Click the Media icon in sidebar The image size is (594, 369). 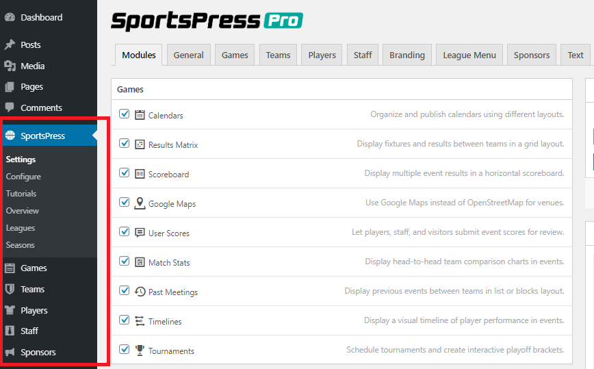(x=10, y=66)
